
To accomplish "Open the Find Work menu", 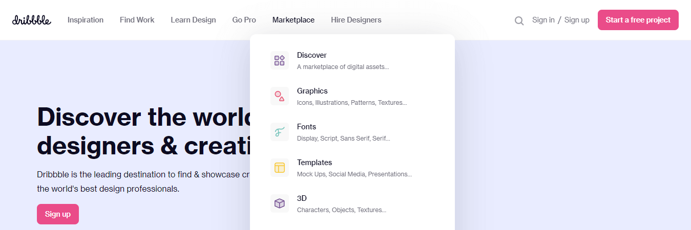I will coord(137,20).
